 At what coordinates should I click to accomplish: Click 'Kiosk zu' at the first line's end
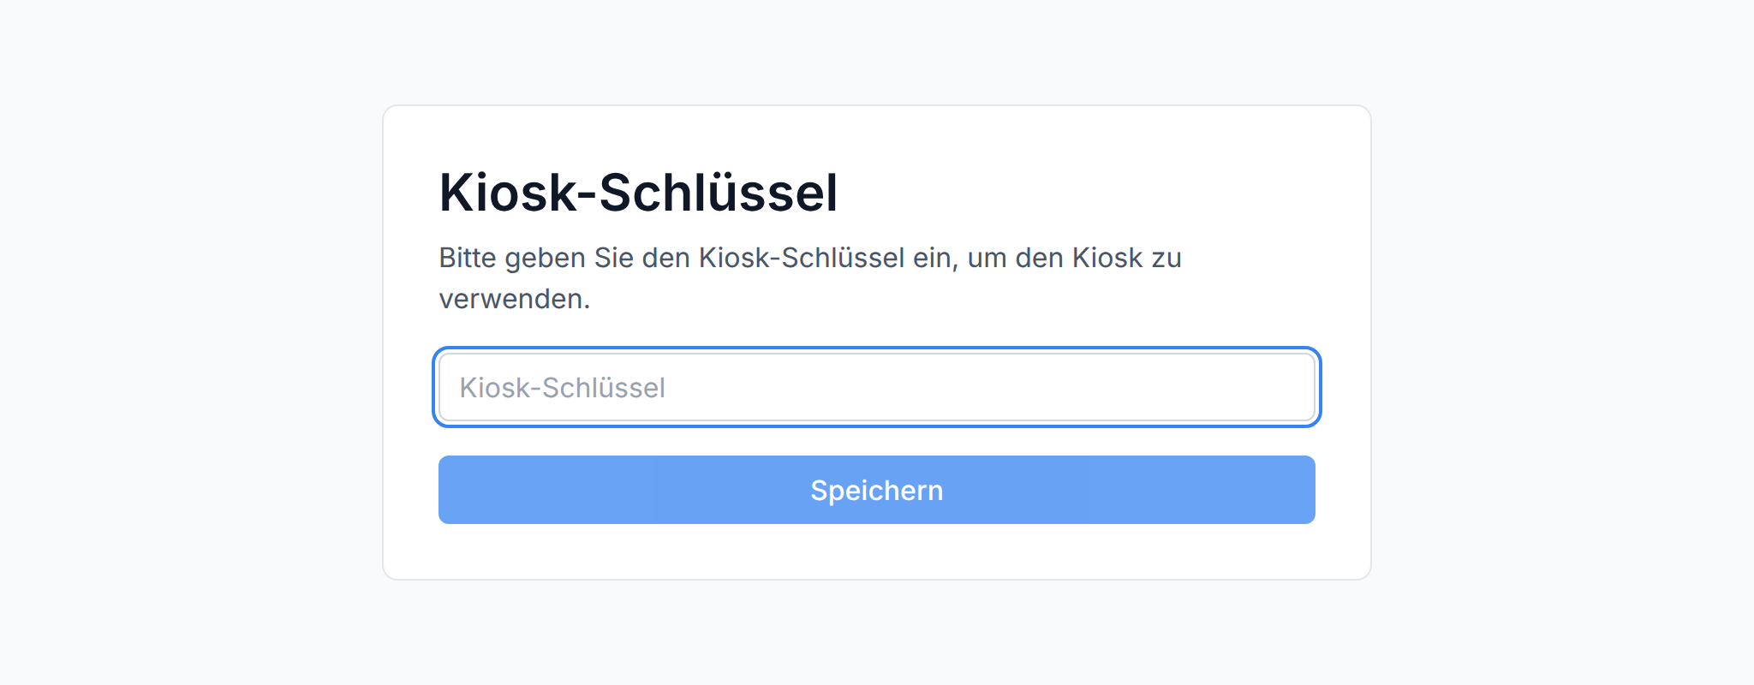pos(1127,258)
